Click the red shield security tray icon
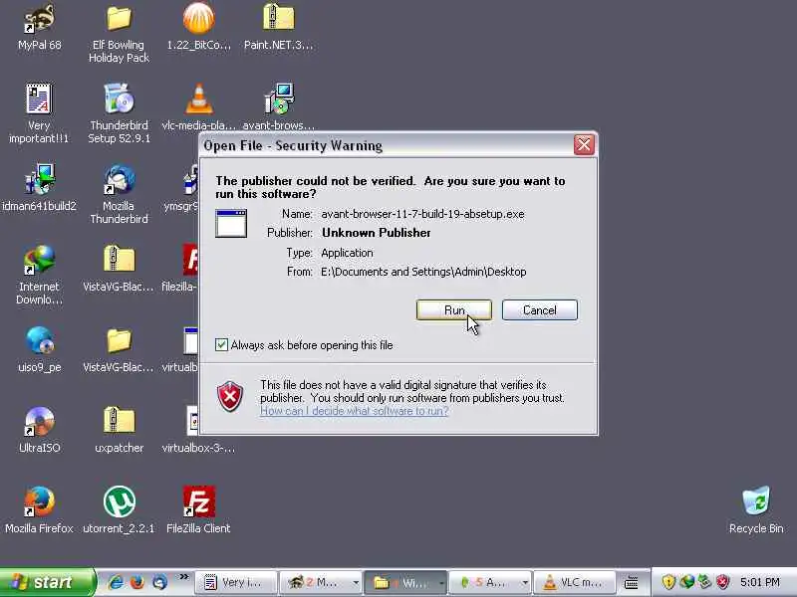 pos(722,582)
